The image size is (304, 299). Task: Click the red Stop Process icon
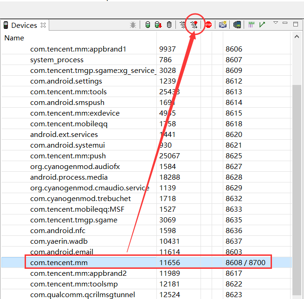click(208, 25)
